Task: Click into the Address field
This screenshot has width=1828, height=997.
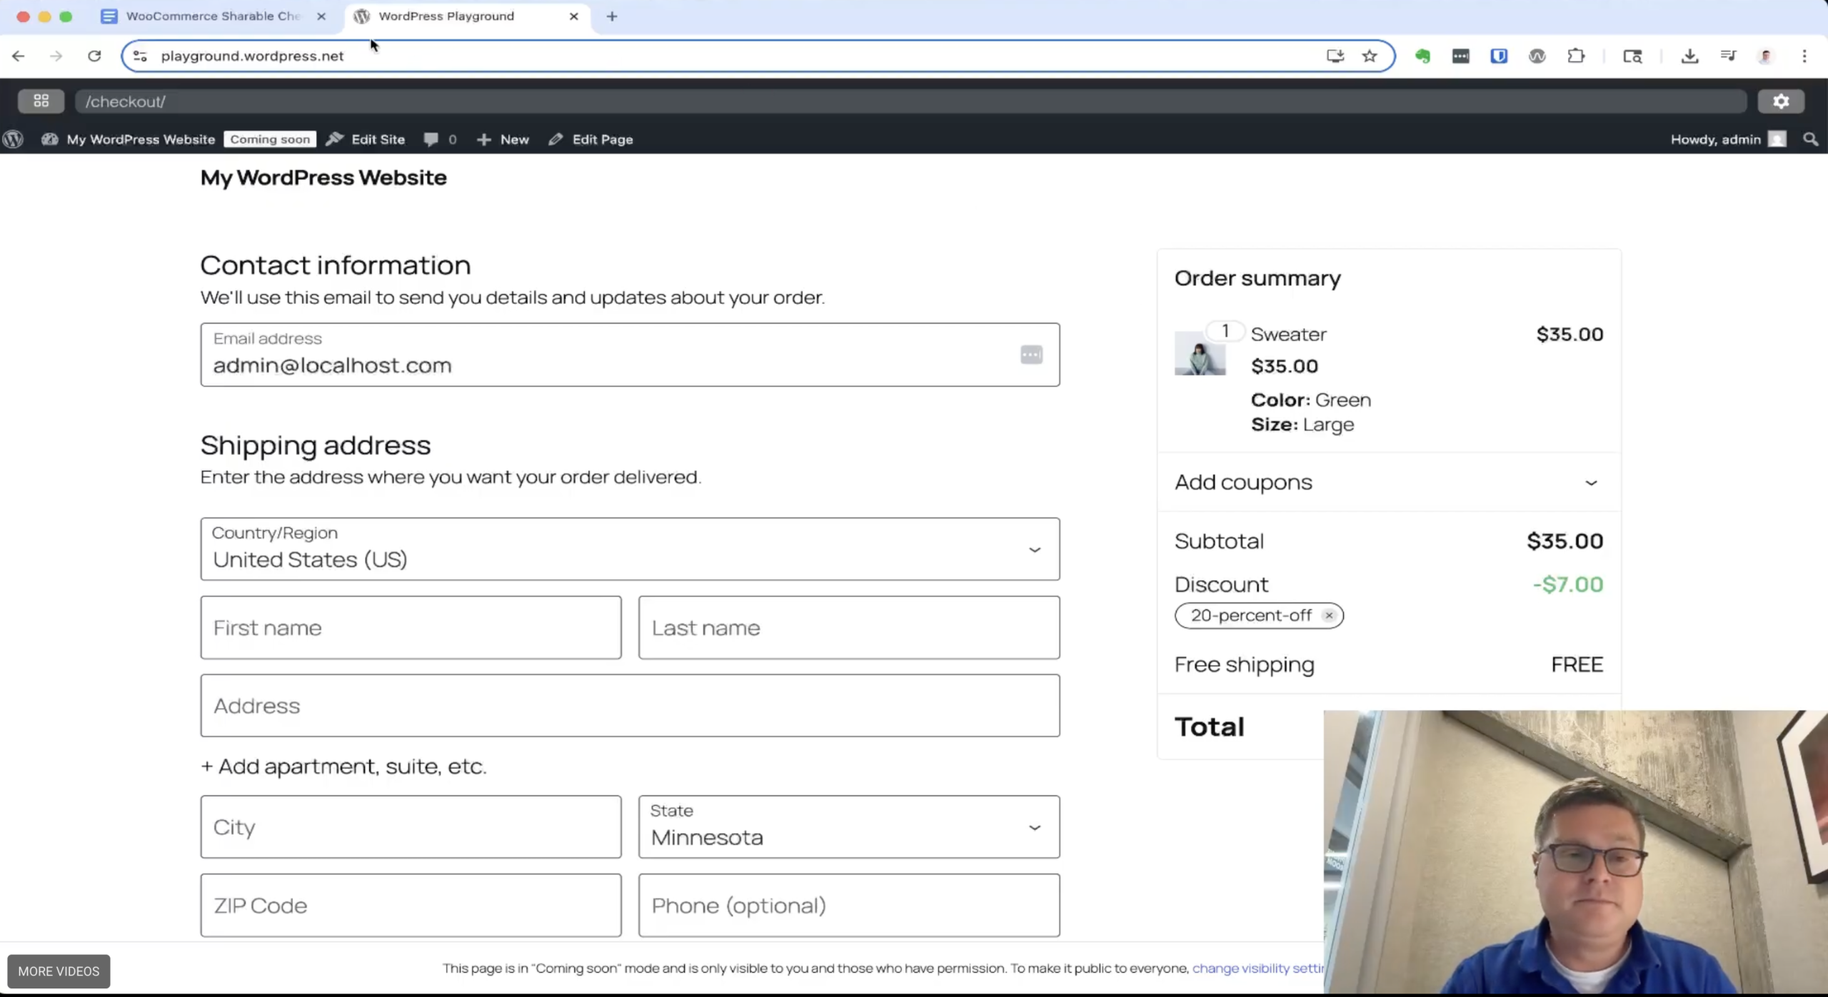Action: tap(630, 705)
